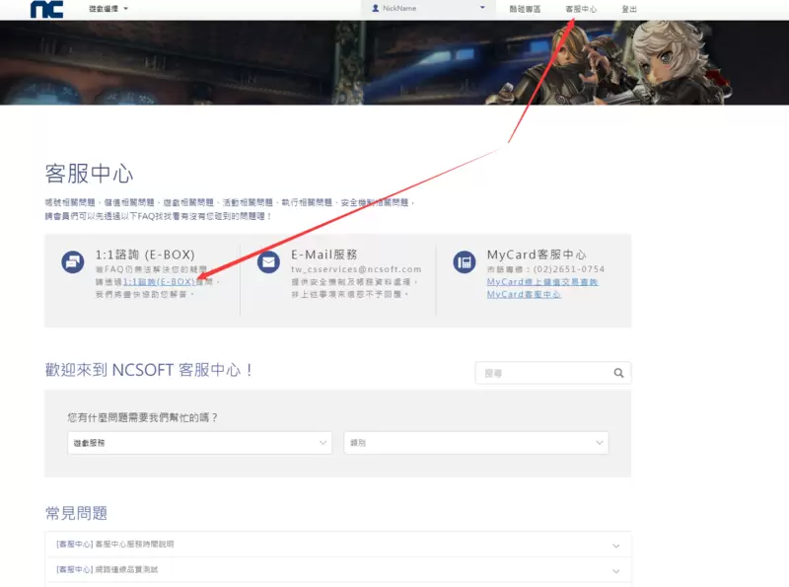The width and height of the screenshot is (789, 587).
Task: Click the 1:1 諮詢 chat bubbles icon
Action: coord(73,262)
